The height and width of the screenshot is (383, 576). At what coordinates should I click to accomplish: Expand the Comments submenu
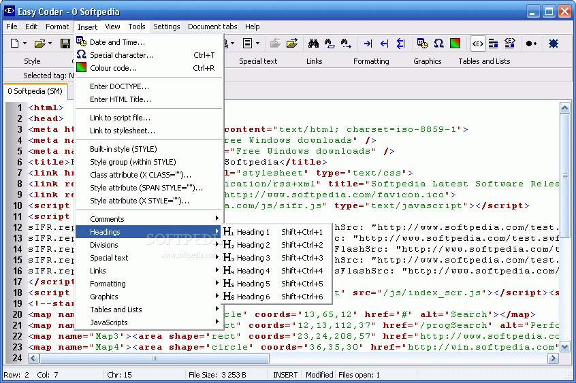[149, 219]
